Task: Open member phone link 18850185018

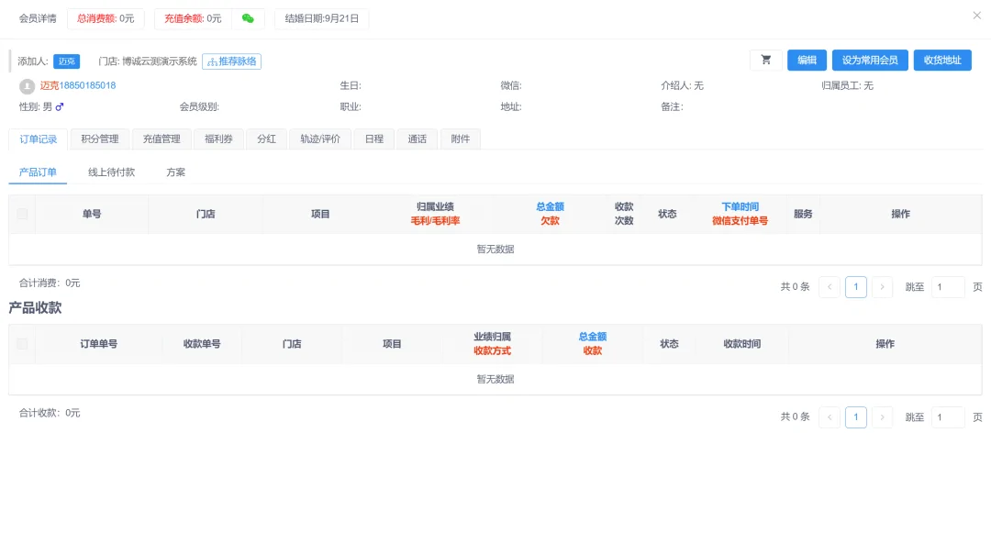Action: (x=87, y=85)
